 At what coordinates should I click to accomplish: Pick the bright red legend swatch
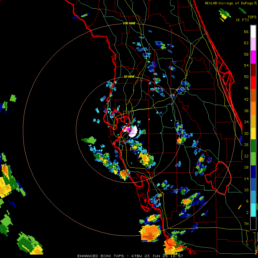253,83
